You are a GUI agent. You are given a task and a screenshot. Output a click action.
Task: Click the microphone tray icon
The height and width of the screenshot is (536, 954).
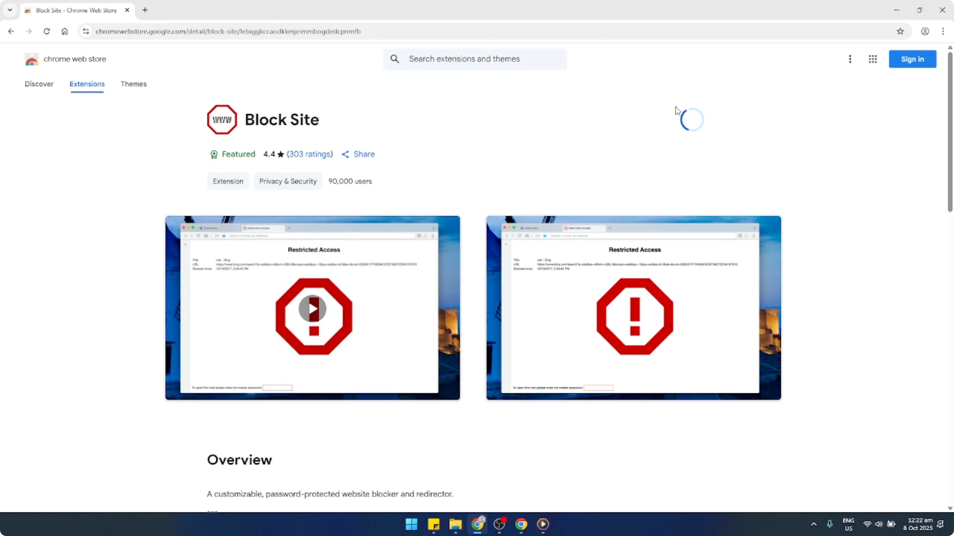pos(830,524)
